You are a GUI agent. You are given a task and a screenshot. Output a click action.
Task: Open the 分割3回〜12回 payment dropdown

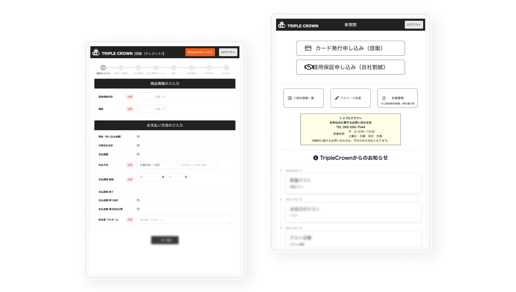(x=157, y=165)
